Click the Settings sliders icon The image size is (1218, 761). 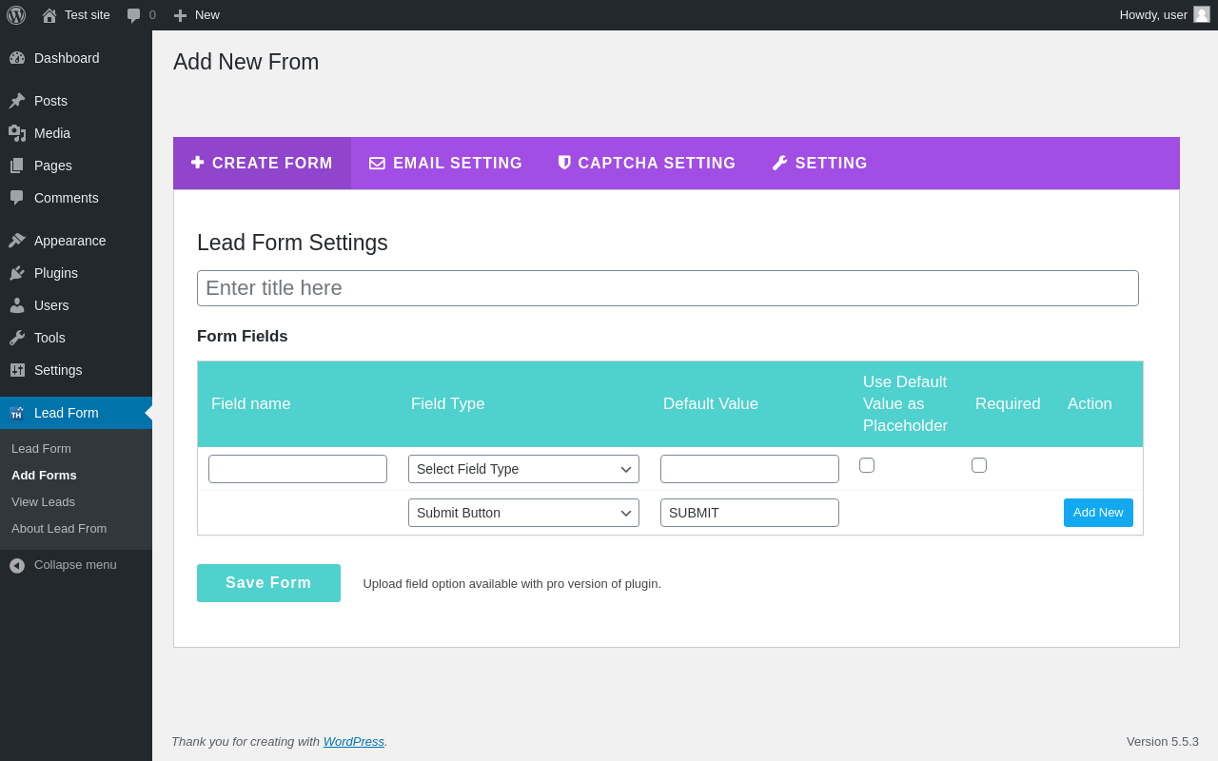[x=17, y=370]
